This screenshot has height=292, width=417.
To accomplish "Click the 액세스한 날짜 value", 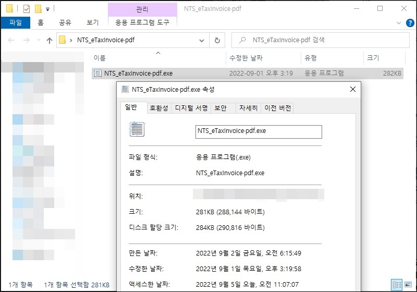I will pyautogui.click(x=247, y=285).
